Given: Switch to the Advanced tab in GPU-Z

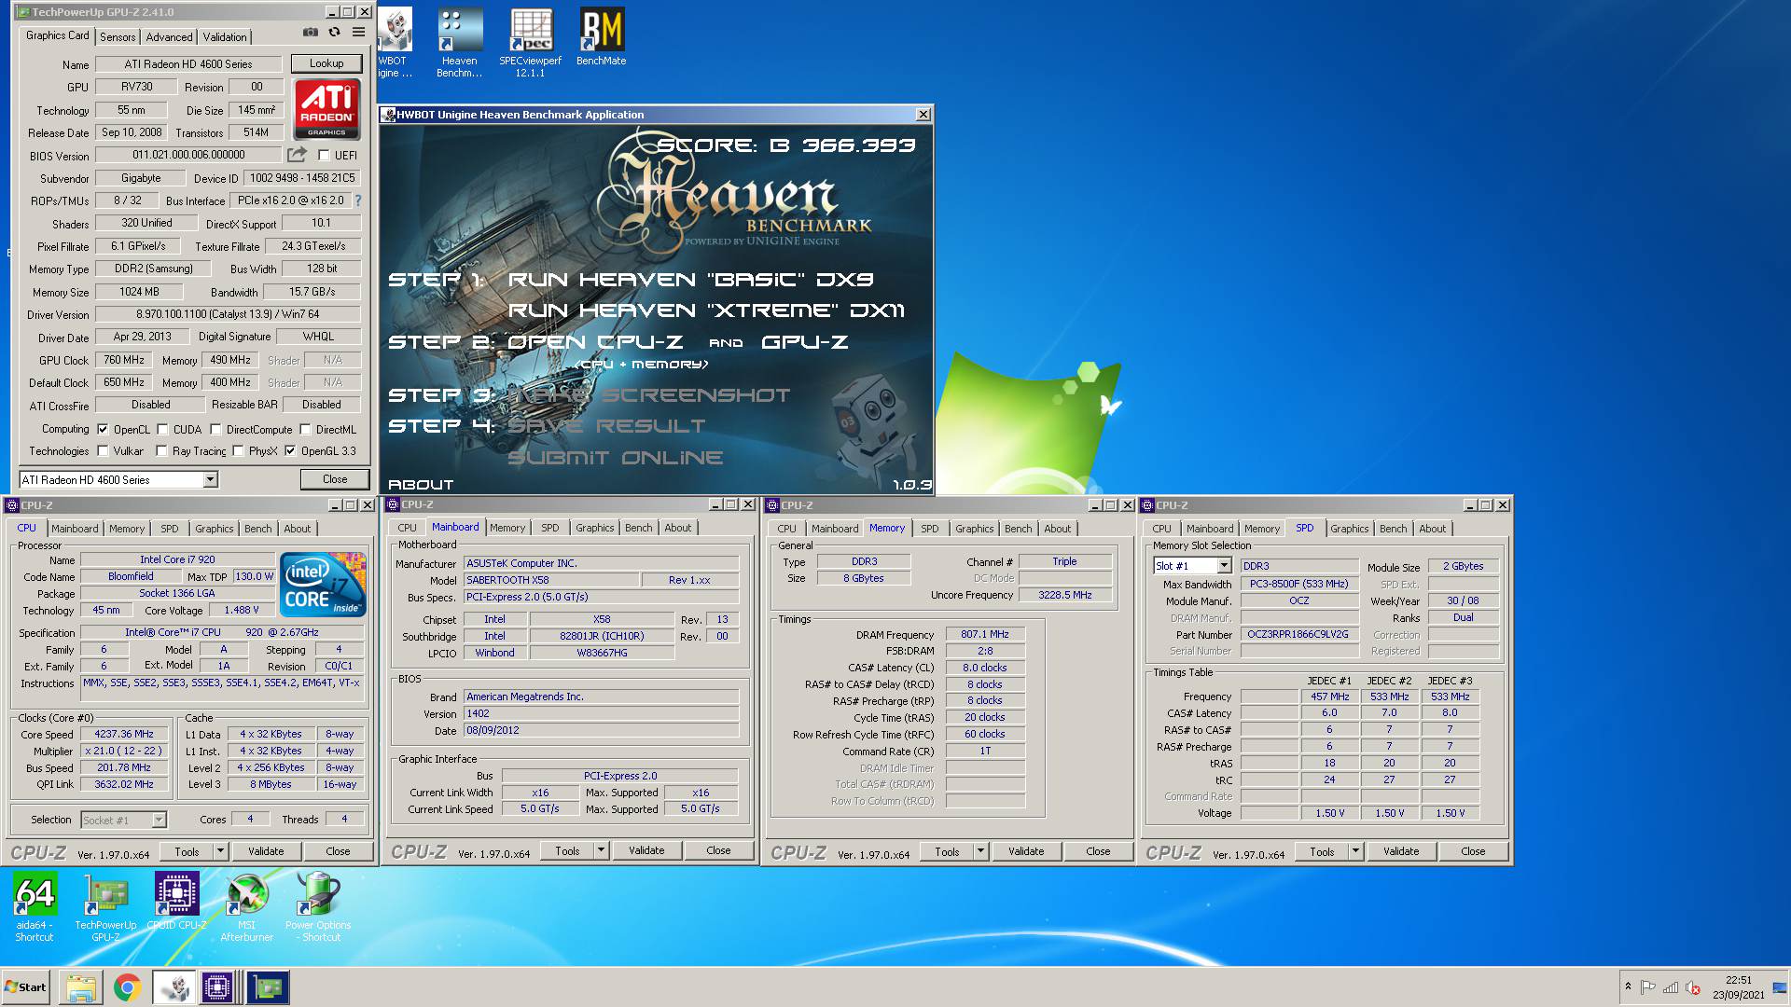Looking at the screenshot, I should click(x=169, y=37).
